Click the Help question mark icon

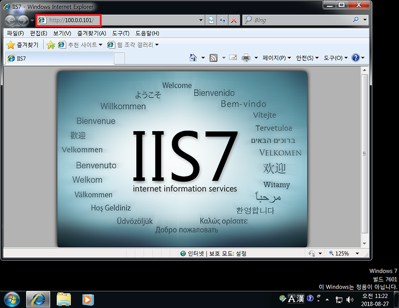click(x=355, y=58)
